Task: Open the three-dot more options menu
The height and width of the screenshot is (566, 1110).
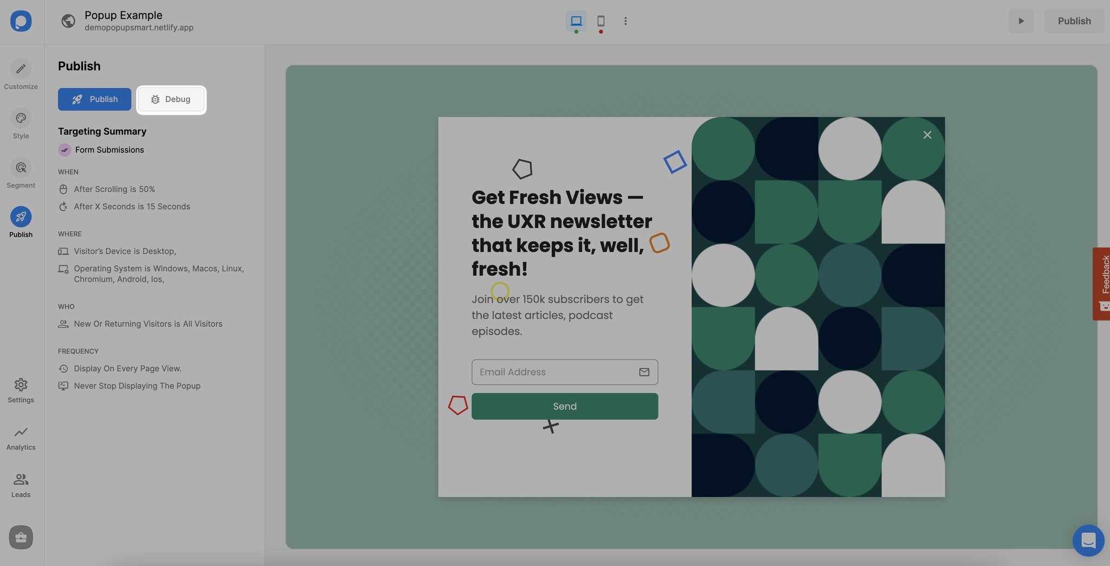Action: coord(625,21)
